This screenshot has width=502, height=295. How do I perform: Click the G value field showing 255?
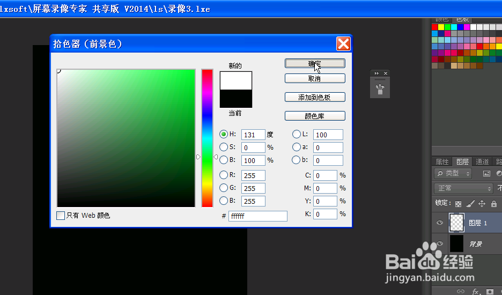pyautogui.click(x=253, y=188)
